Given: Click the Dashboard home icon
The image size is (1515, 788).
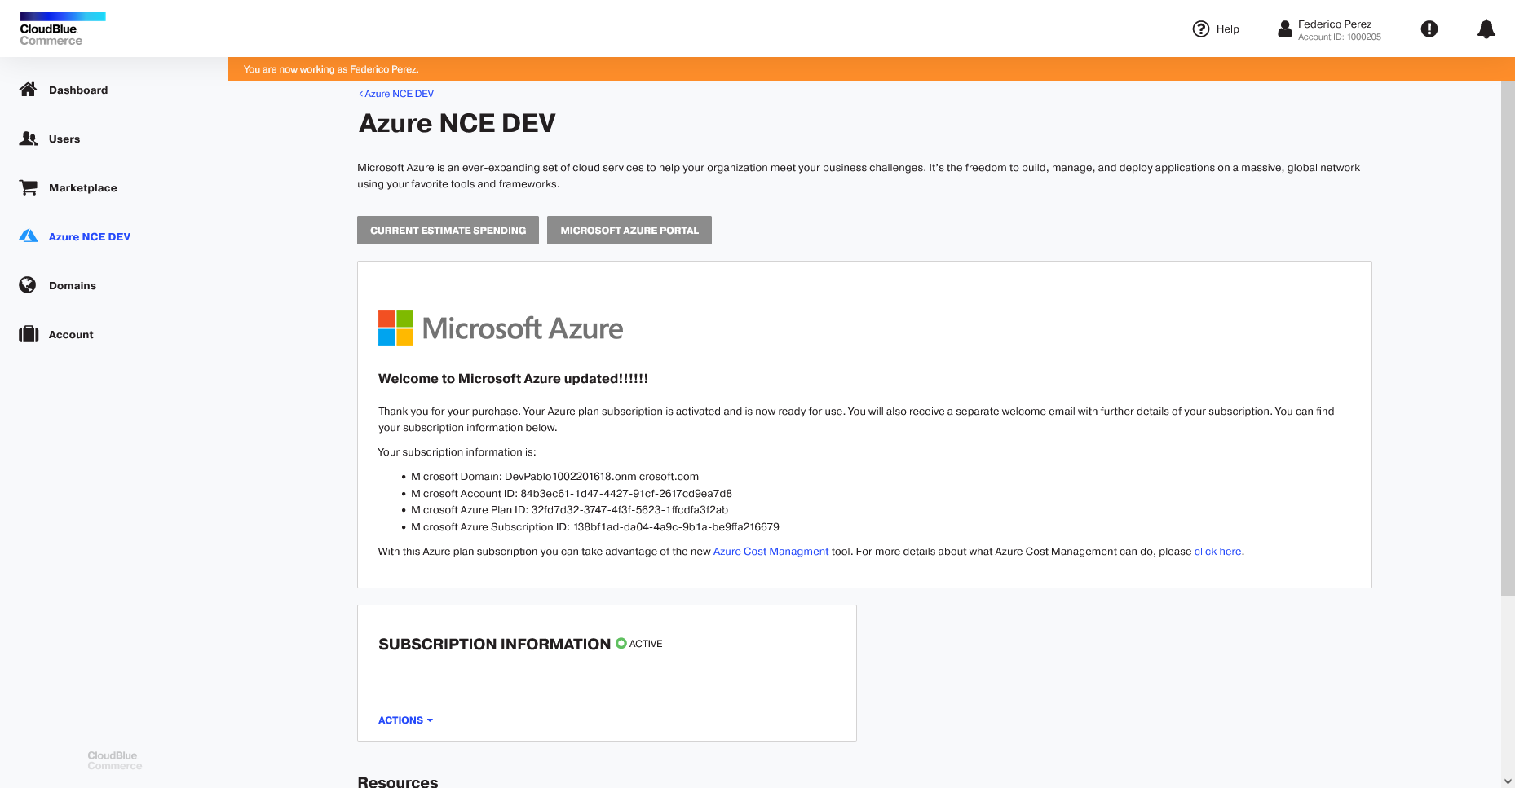Looking at the screenshot, I should click(x=29, y=90).
